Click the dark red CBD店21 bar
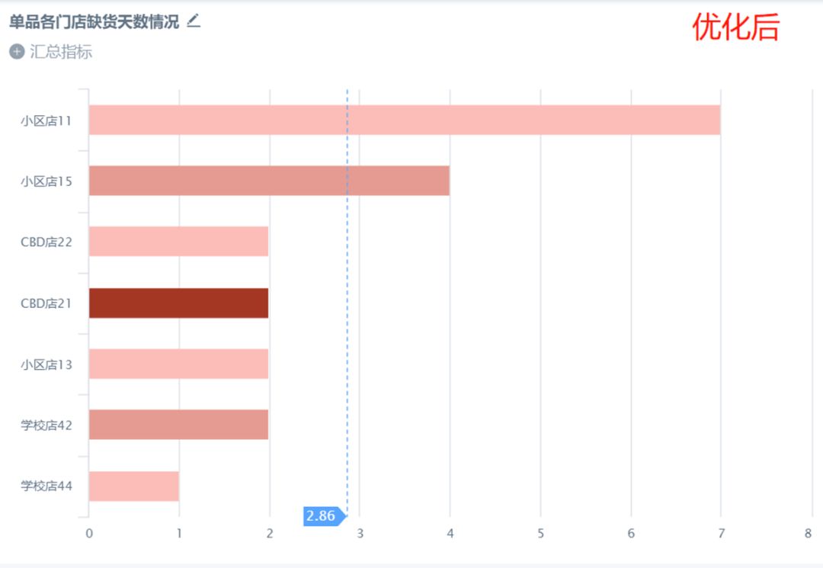The image size is (823, 568). (x=178, y=303)
